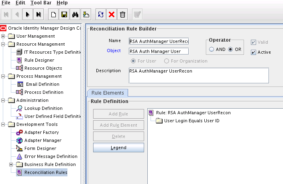Screen dimensions: 283x184
Task: Go to next record toolbar icon
Action: point(28,14)
